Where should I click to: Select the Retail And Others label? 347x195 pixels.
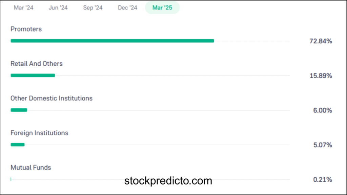pos(37,64)
